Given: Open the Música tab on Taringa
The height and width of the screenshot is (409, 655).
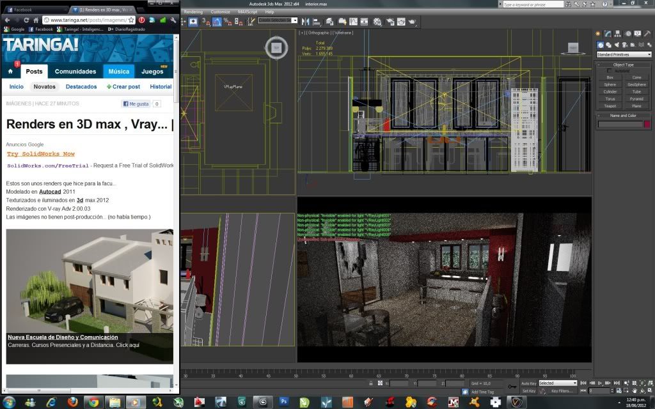Looking at the screenshot, I should [x=118, y=72].
